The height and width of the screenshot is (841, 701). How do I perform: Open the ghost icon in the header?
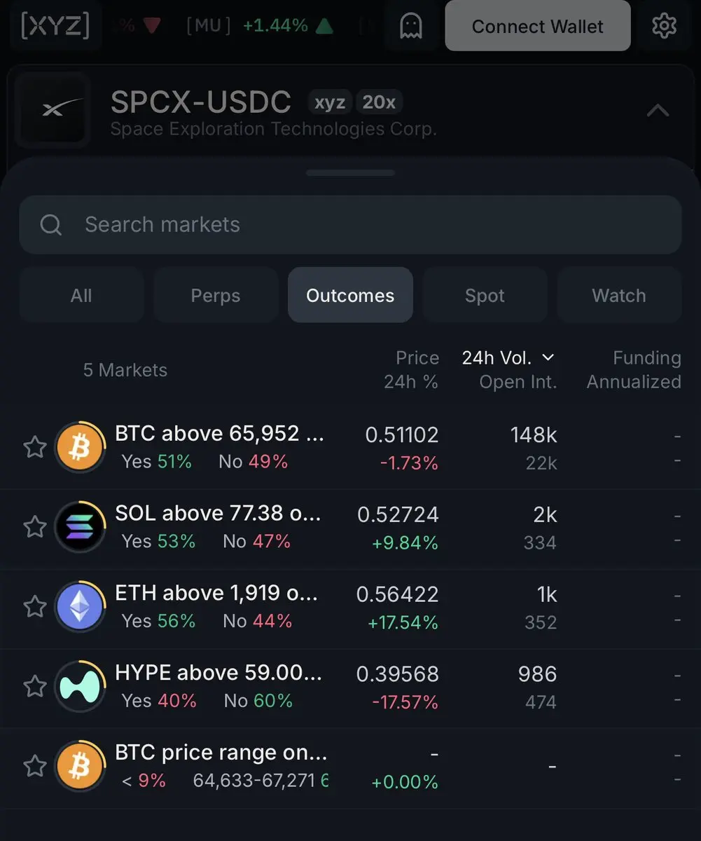point(411,26)
